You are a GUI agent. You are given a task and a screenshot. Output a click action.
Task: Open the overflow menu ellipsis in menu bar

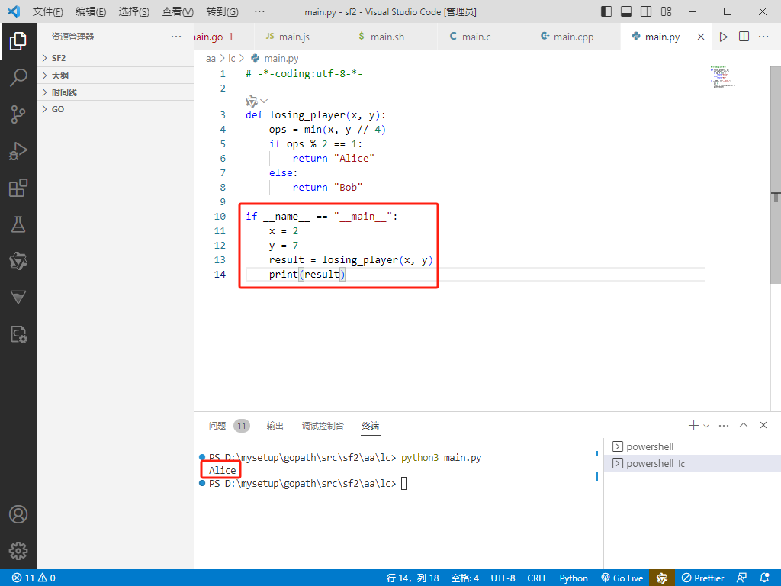click(259, 11)
